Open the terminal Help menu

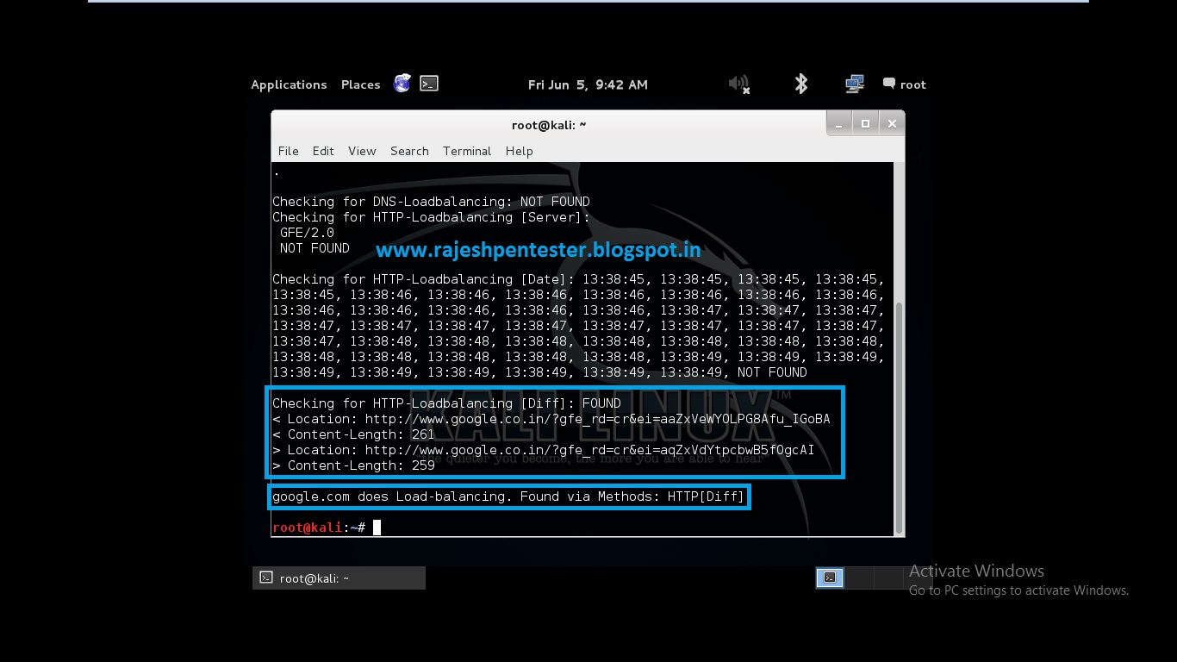(x=519, y=151)
